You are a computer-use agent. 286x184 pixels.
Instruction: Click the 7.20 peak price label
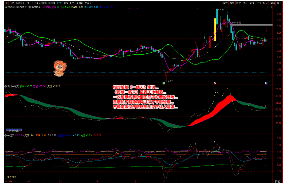click(221, 10)
